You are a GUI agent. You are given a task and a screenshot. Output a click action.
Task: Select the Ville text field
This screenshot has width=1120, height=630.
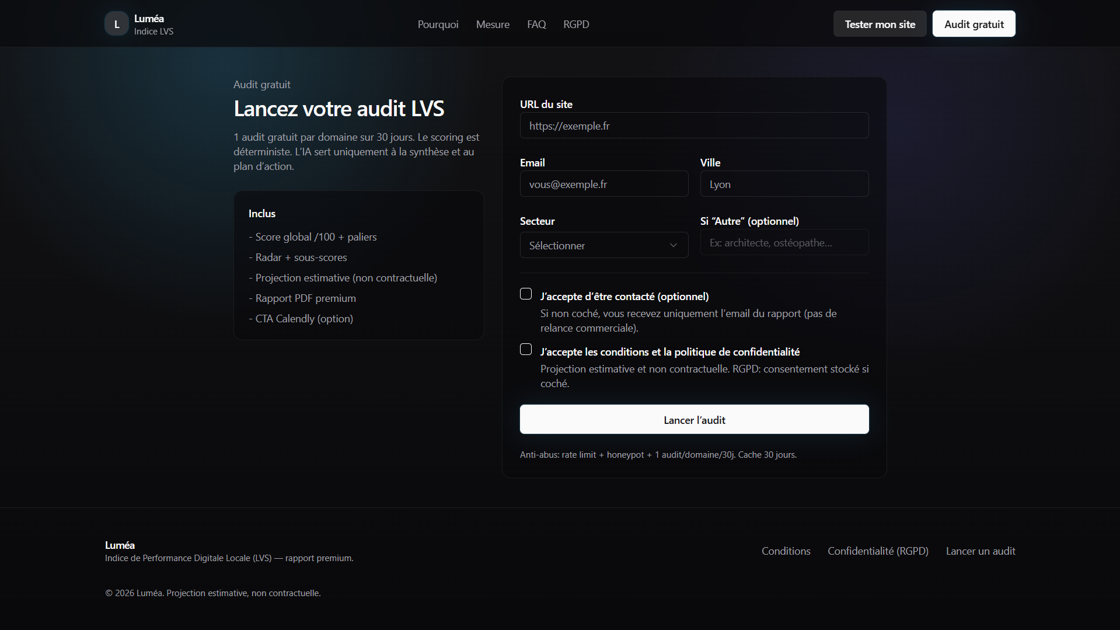tap(784, 184)
